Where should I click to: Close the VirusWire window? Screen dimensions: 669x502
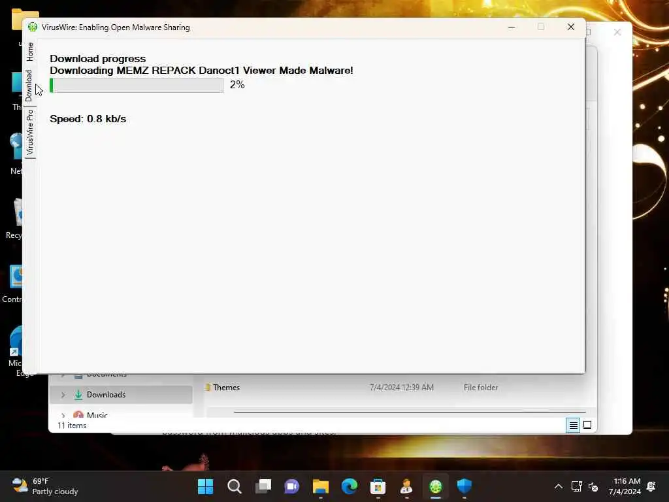pyautogui.click(x=571, y=27)
